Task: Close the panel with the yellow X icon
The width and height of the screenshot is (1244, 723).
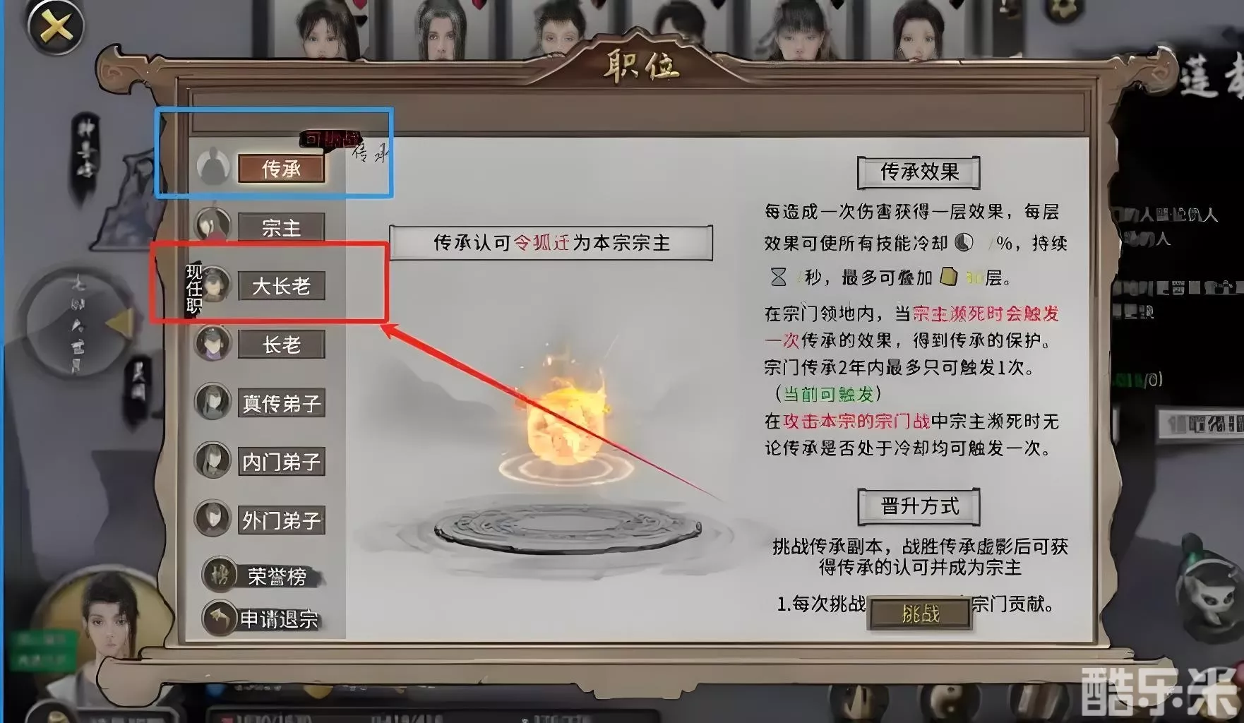Action: point(55,27)
